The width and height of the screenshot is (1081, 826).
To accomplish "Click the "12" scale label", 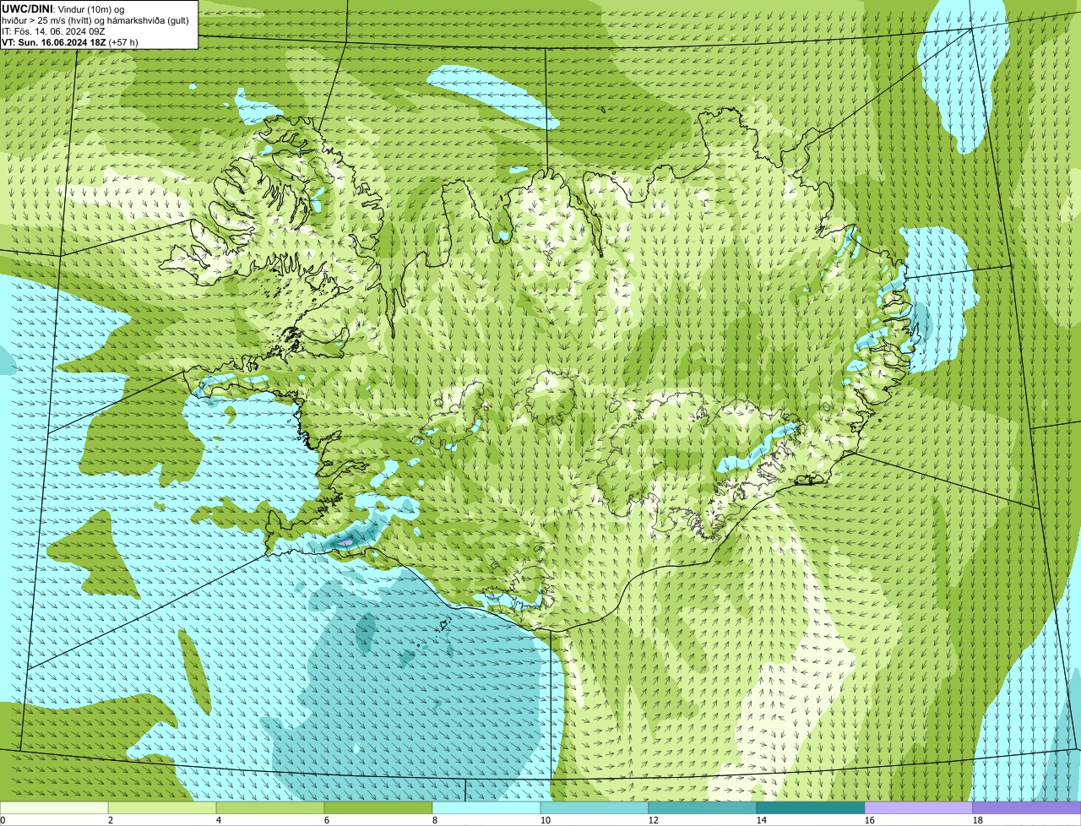I will [653, 820].
